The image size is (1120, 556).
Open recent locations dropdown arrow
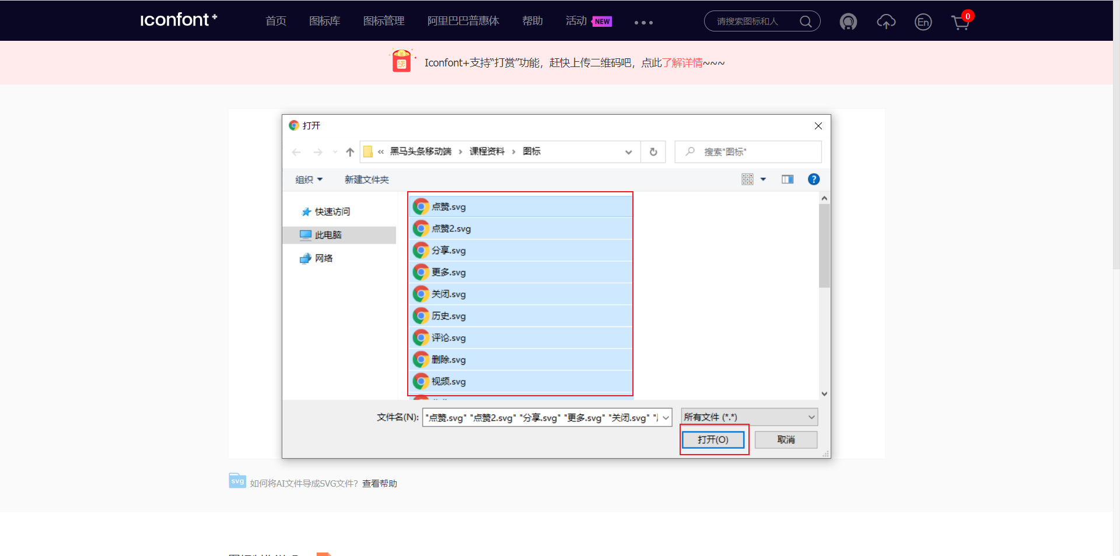[x=335, y=152]
